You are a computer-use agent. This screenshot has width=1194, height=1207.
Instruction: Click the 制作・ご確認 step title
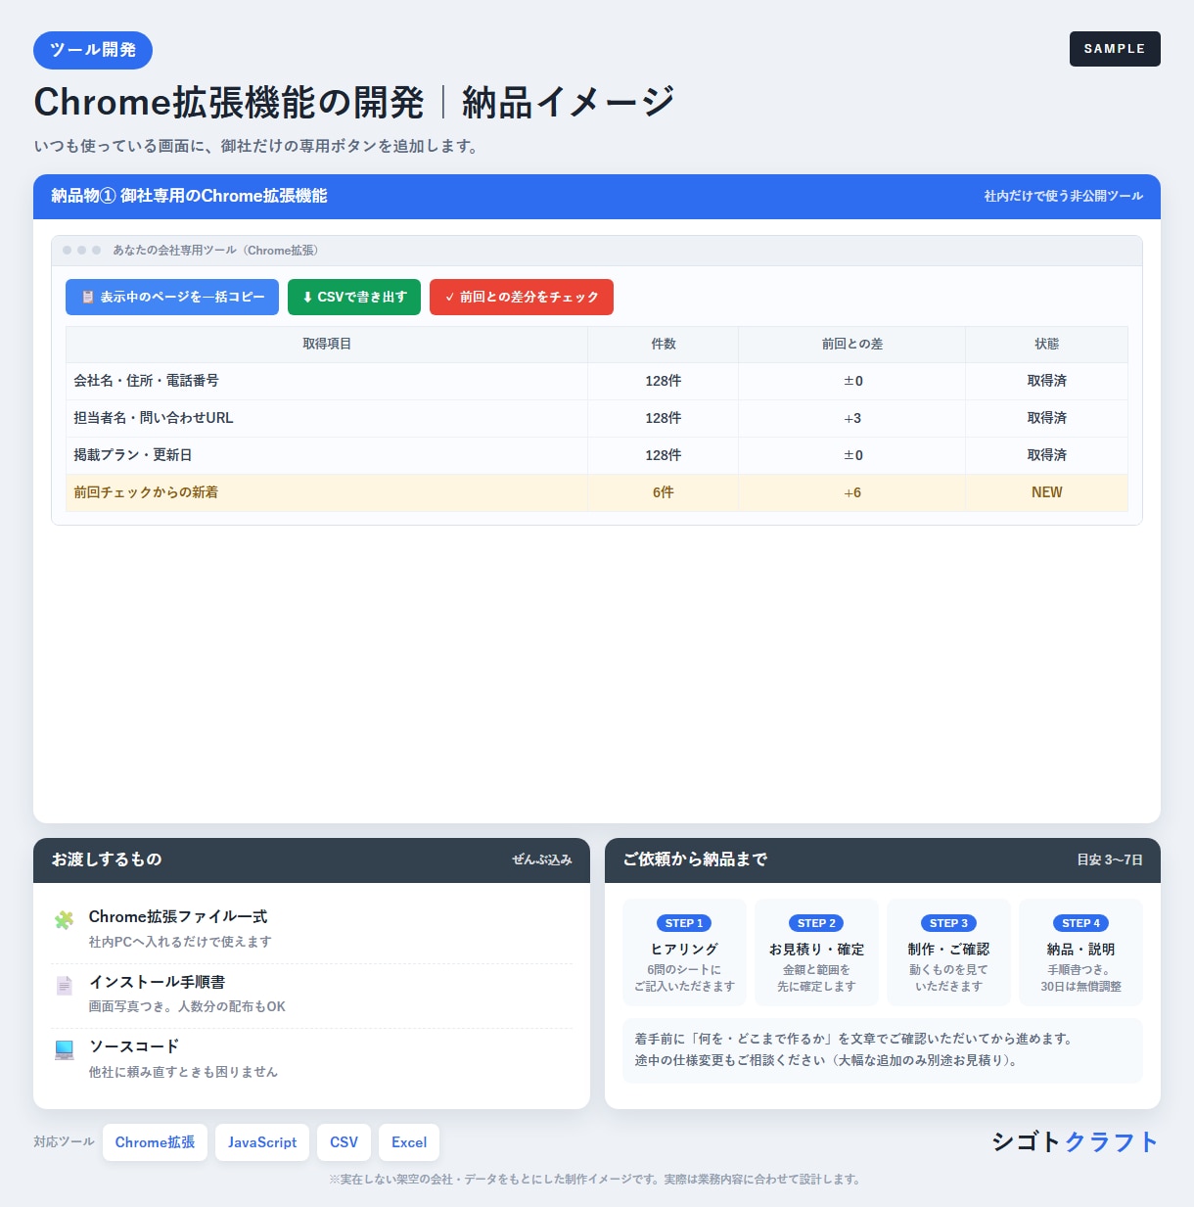(948, 950)
